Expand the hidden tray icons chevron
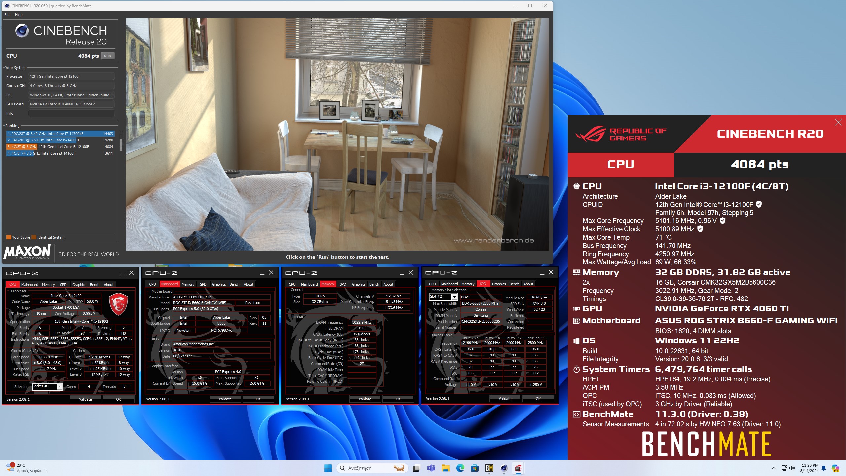 773,468
